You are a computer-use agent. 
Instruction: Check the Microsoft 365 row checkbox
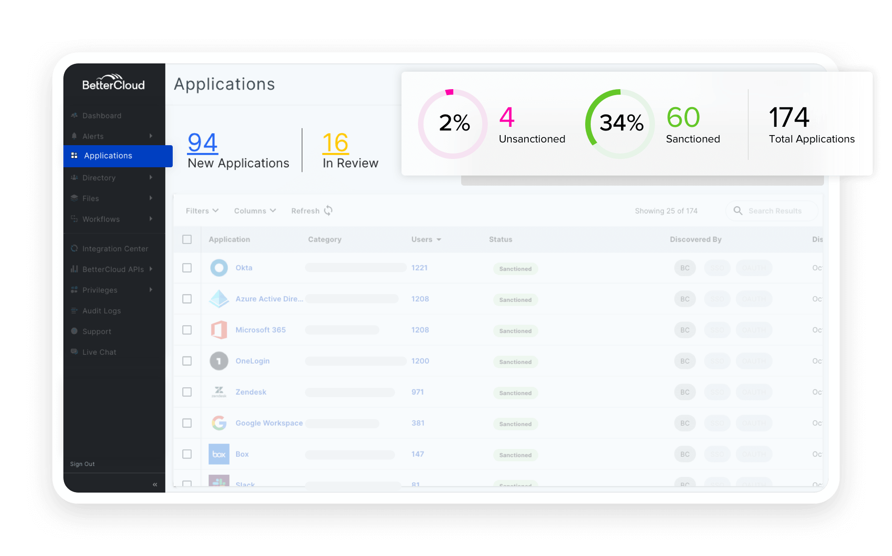[x=187, y=330]
